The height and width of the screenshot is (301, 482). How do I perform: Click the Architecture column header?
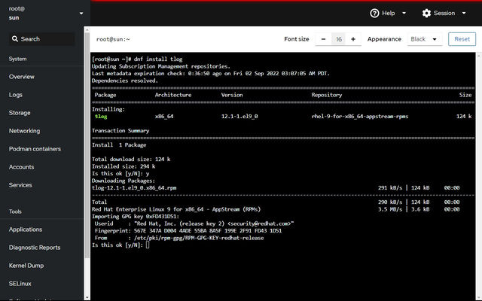tap(173, 95)
